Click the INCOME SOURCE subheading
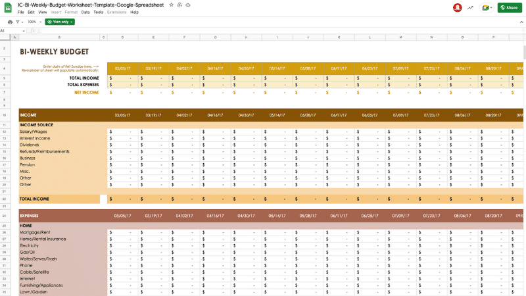Viewport: 526px width, 296px height. click(x=36, y=125)
